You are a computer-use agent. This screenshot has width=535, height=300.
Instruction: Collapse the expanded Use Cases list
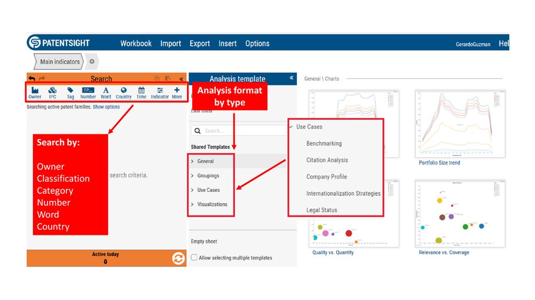click(x=291, y=127)
